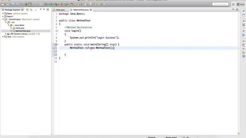Click the warning marker on line 11
The height and width of the screenshot is (138, 246).
(53, 48)
